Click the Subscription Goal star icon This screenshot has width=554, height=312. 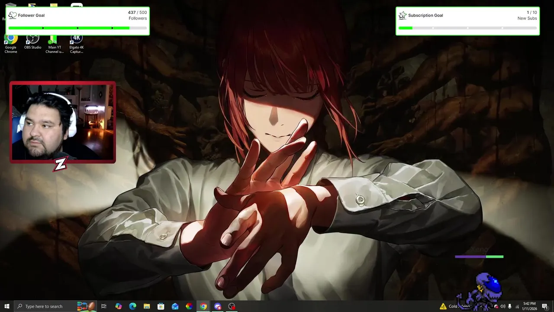click(403, 15)
